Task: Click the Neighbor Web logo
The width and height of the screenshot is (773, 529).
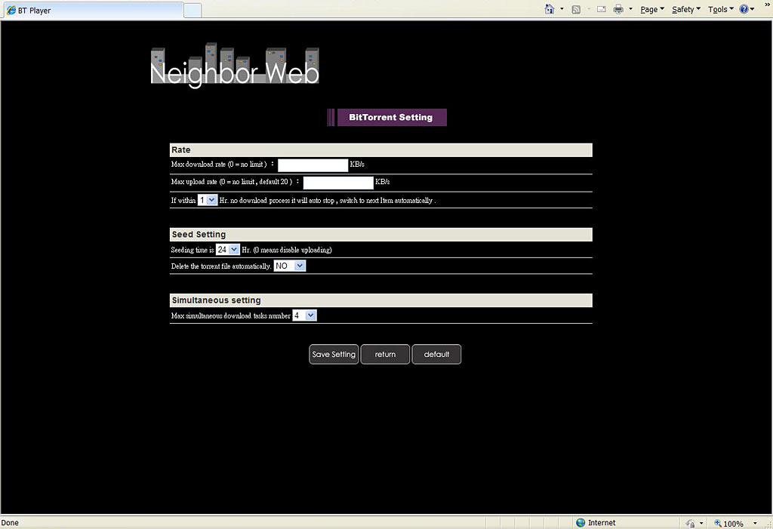Action: (235, 65)
